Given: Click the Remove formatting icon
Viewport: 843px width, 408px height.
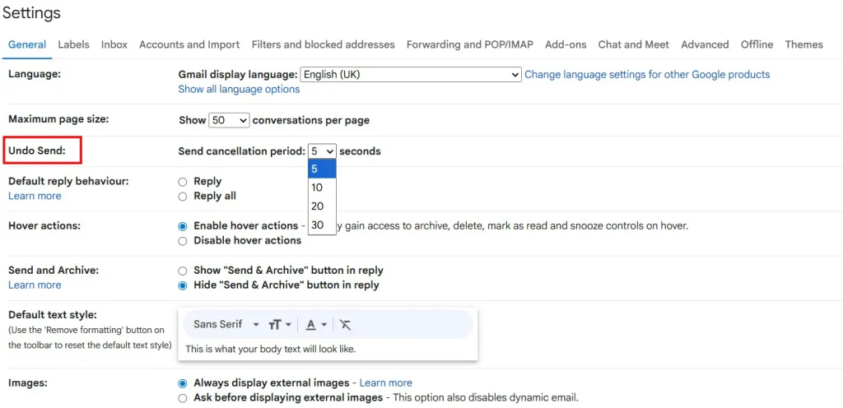Looking at the screenshot, I should click(345, 325).
